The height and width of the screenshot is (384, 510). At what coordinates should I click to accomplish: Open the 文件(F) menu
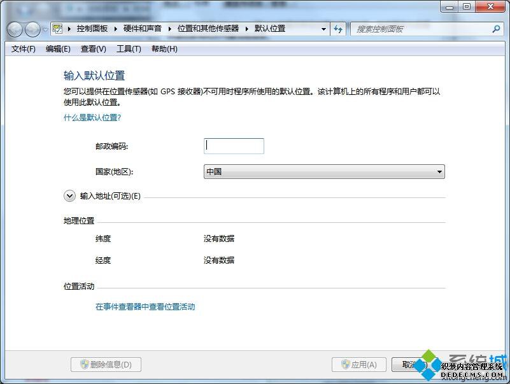(x=24, y=49)
